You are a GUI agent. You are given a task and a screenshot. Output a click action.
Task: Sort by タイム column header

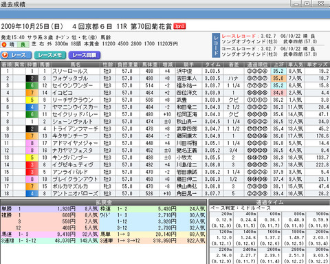coord(212,65)
